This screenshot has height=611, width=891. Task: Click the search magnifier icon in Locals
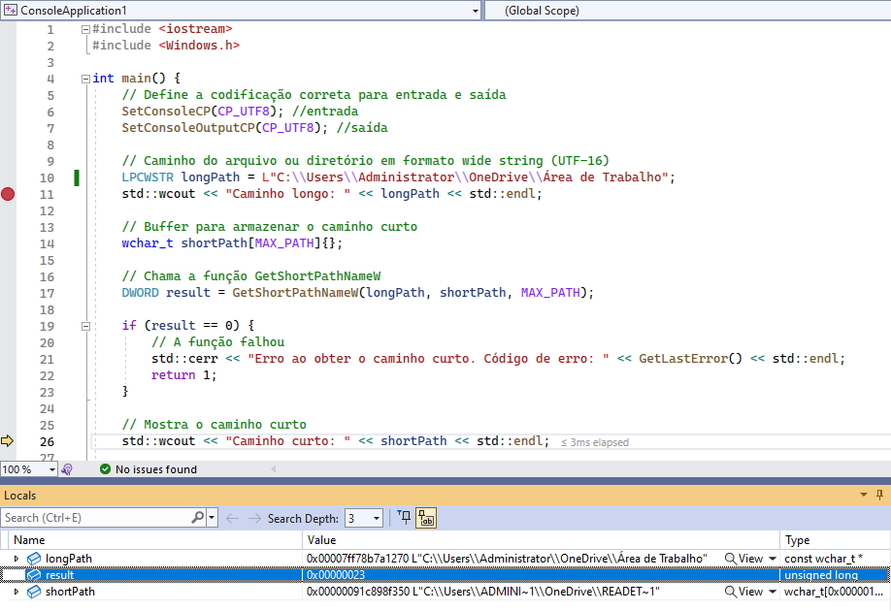[x=197, y=518]
